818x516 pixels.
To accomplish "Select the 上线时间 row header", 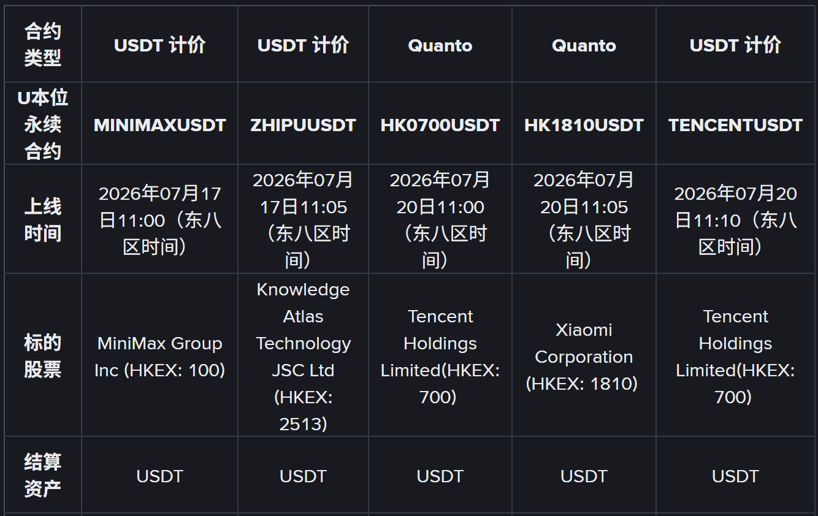I will coord(43,219).
